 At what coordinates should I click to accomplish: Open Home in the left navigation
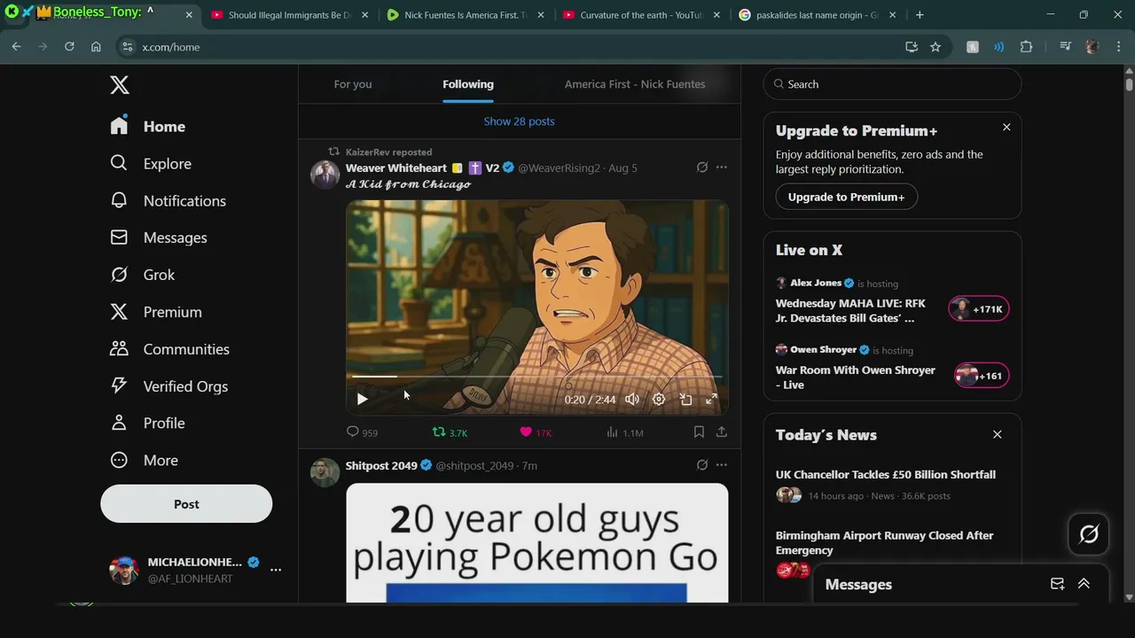point(148,127)
